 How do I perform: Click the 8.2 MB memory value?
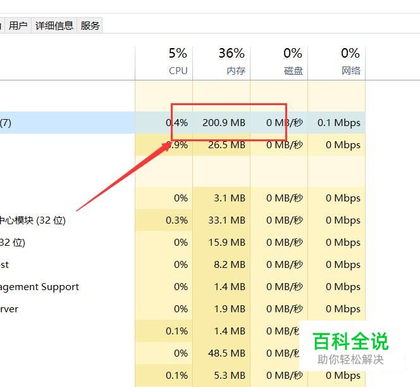[x=230, y=264]
